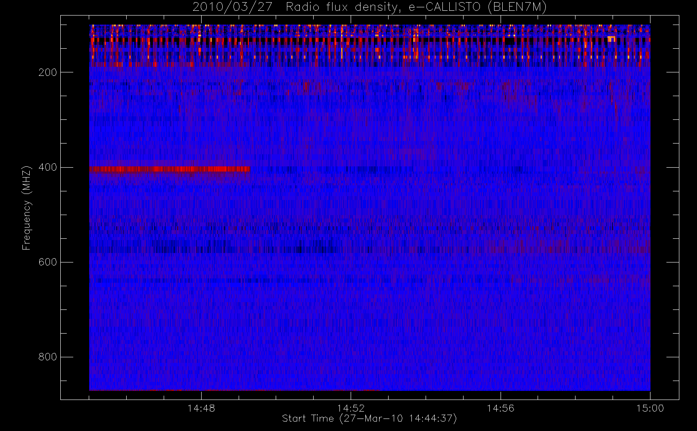Click the 800 frequency tick label
The height and width of the screenshot is (431, 697).
click(48, 357)
